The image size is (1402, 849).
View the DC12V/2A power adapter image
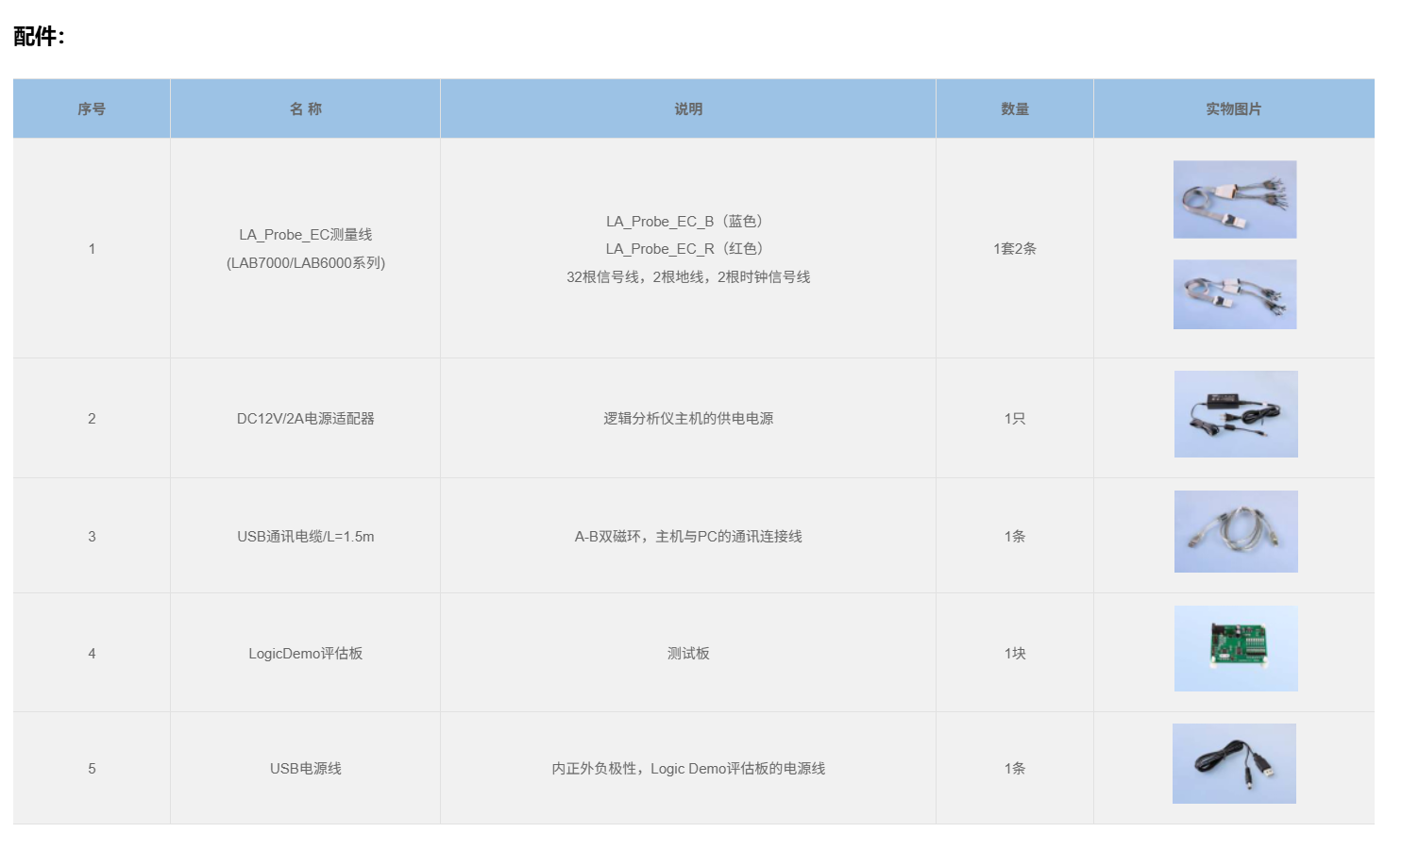point(1236,414)
